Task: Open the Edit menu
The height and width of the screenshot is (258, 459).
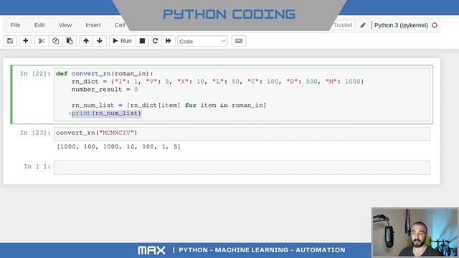Action: (39, 25)
